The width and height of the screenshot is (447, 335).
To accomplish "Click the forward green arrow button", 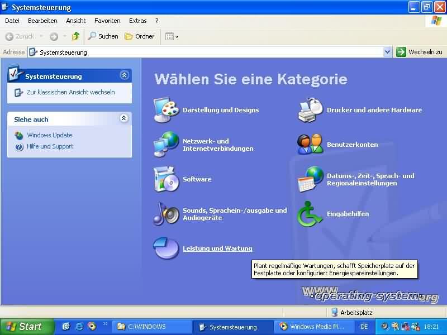I will (54, 36).
